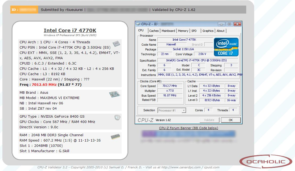Click the Cores value field
Screen dimensions: 295x171
point(208,110)
